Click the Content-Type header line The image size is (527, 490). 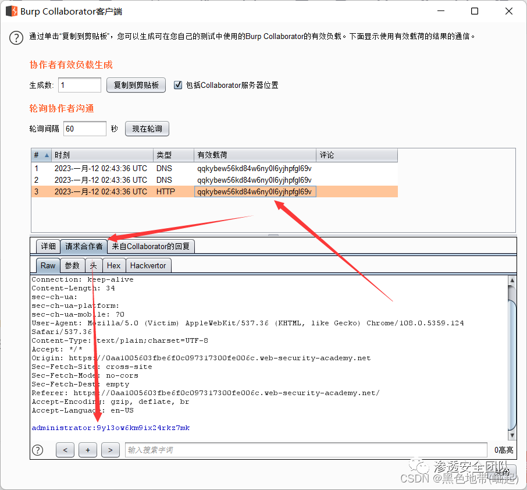[120, 340]
